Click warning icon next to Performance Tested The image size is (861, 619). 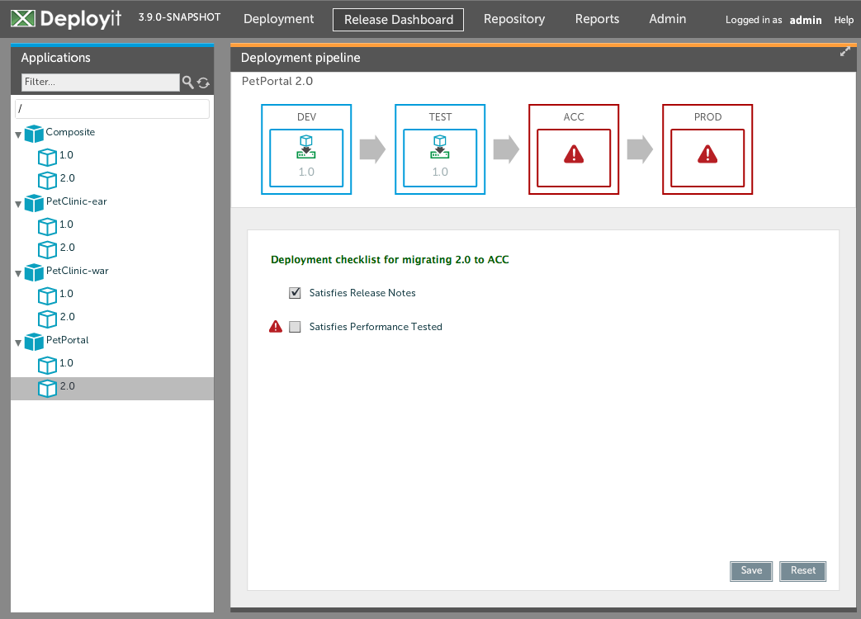click(276, 327)
